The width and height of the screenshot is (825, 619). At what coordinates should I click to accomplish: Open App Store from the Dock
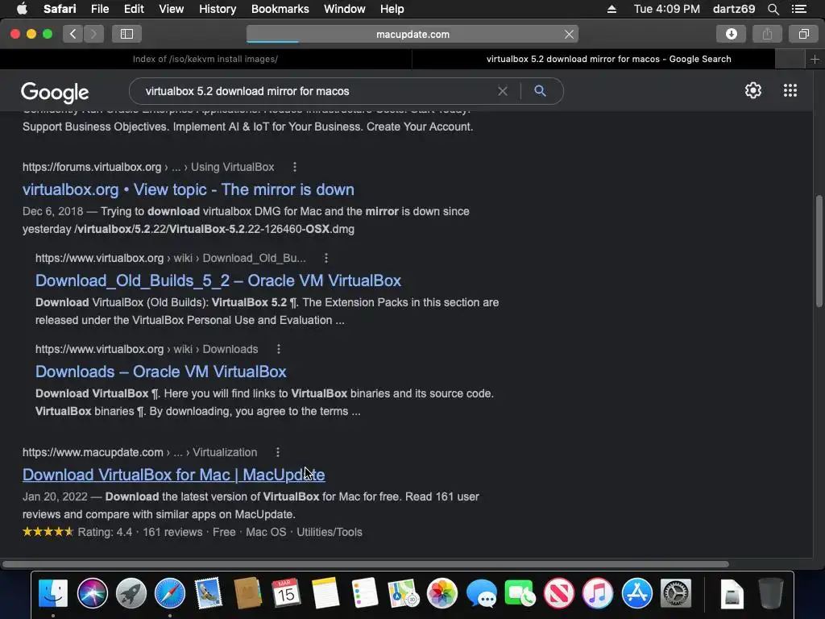pyautogui.click(x=636, y=593)
